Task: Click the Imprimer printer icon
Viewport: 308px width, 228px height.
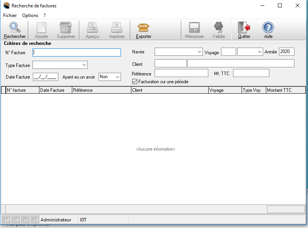Action: point(117,28)
